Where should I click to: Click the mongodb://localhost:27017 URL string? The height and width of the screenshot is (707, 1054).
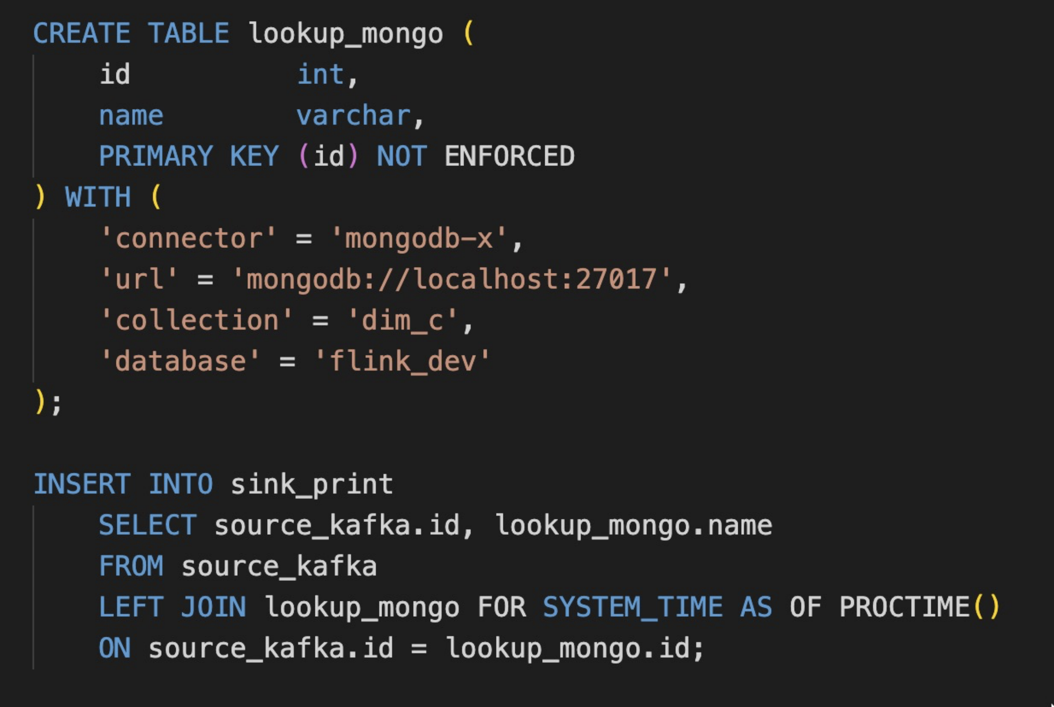tap(451, 279)
